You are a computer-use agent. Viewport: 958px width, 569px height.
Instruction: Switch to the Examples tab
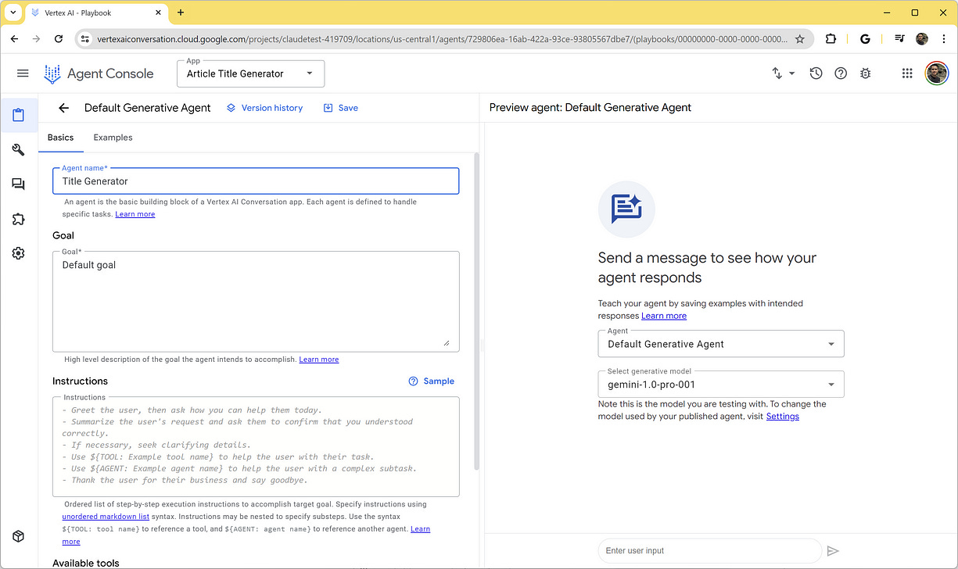pos(112,138)
